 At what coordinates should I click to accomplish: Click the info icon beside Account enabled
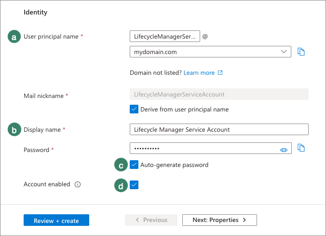[78, 184]
